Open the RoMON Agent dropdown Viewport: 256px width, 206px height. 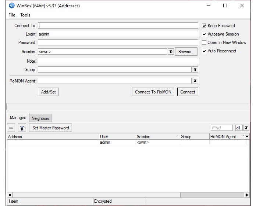pos(195,81)
